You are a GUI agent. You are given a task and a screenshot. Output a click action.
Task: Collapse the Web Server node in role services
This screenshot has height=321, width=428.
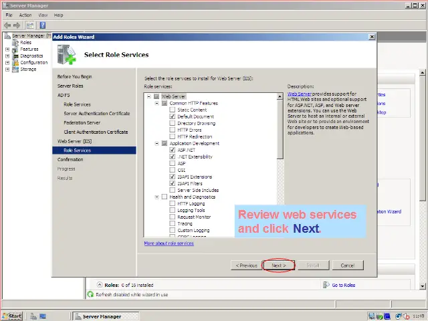148,96
